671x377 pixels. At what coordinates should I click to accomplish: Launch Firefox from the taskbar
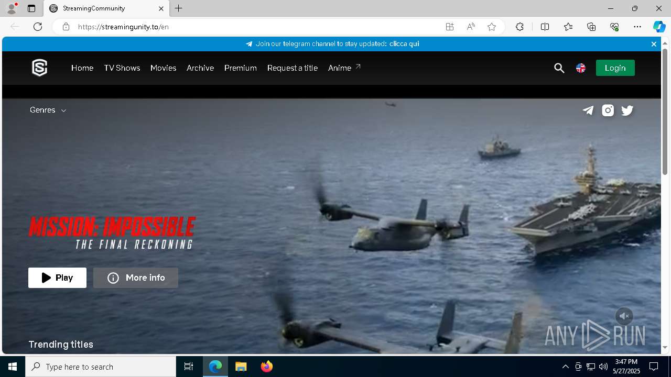pos(267,367)
